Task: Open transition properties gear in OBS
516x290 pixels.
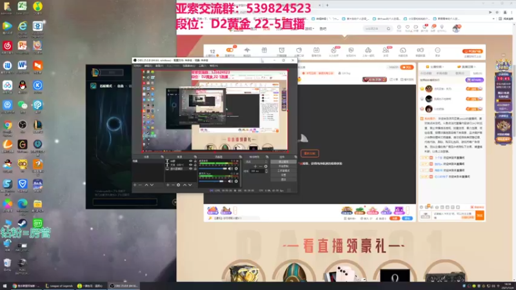Action: click(x=266, y=166)
